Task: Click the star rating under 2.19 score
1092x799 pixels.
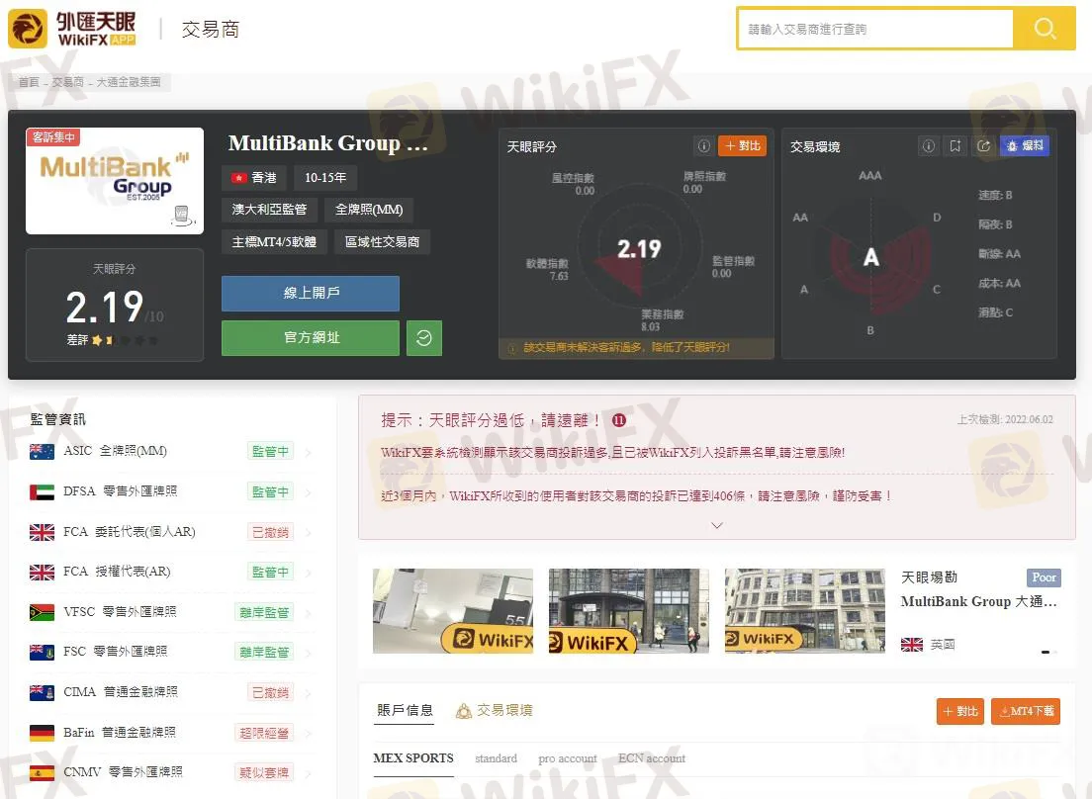Action: coord(124,340)
